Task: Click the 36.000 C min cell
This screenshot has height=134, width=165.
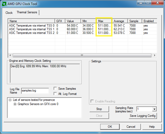Action: (88, 29)
